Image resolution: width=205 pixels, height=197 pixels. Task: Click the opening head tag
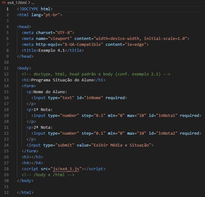coord(24,27)
